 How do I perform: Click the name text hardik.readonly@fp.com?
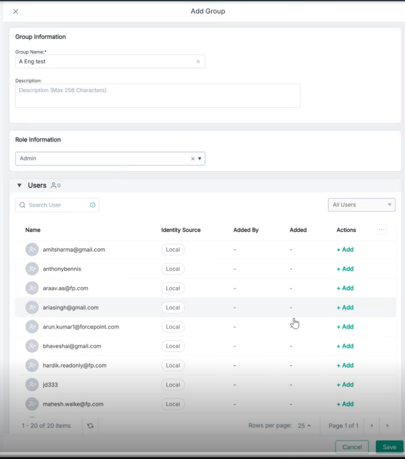click(75, 366)
